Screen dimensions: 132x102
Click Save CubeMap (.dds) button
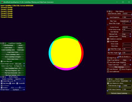click(x=13, y=54)
